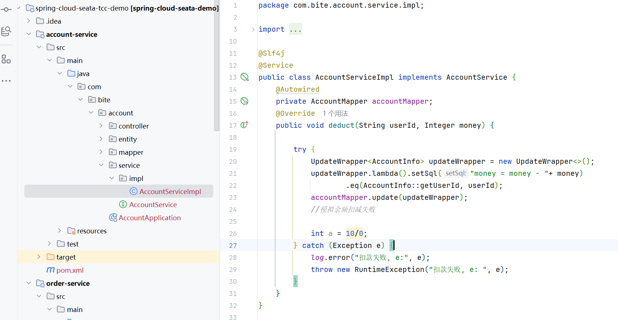Image resolution: width=618 pixels, height=320 pixels.
Task: Open AccountService interface file
Action: [153, 205]
